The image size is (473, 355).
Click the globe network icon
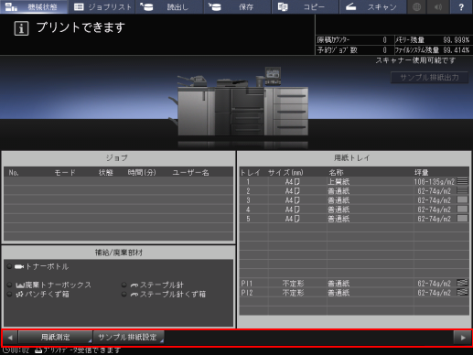tap(417, 6)
